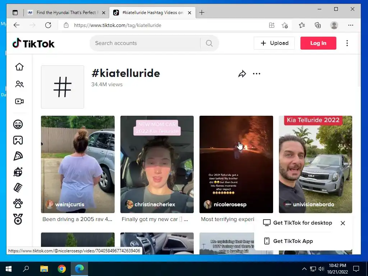The height and width of the screenshot is (276, 368).
Task: Share the #kiatelluride hashtag with arrow icon
Action: [x=242, y=74]
